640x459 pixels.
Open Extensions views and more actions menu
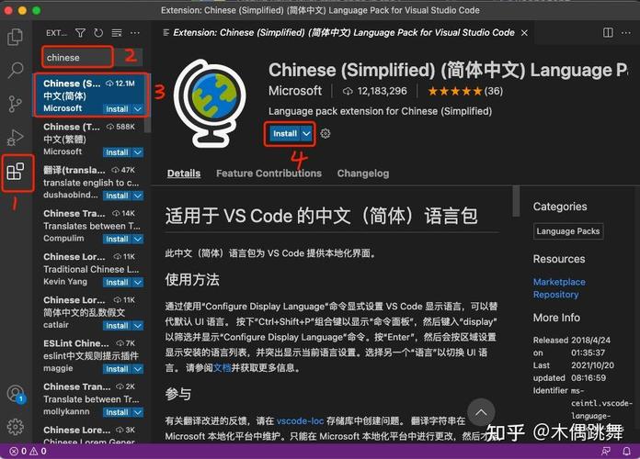(134, 33)
